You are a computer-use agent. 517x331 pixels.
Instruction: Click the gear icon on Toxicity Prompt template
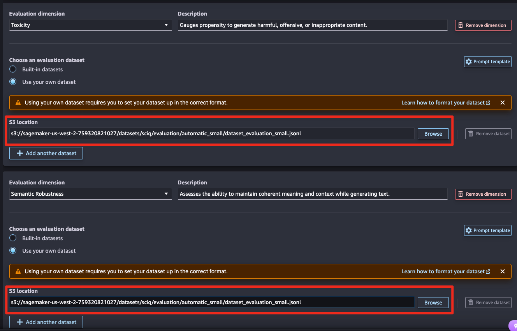pos(469,62)
